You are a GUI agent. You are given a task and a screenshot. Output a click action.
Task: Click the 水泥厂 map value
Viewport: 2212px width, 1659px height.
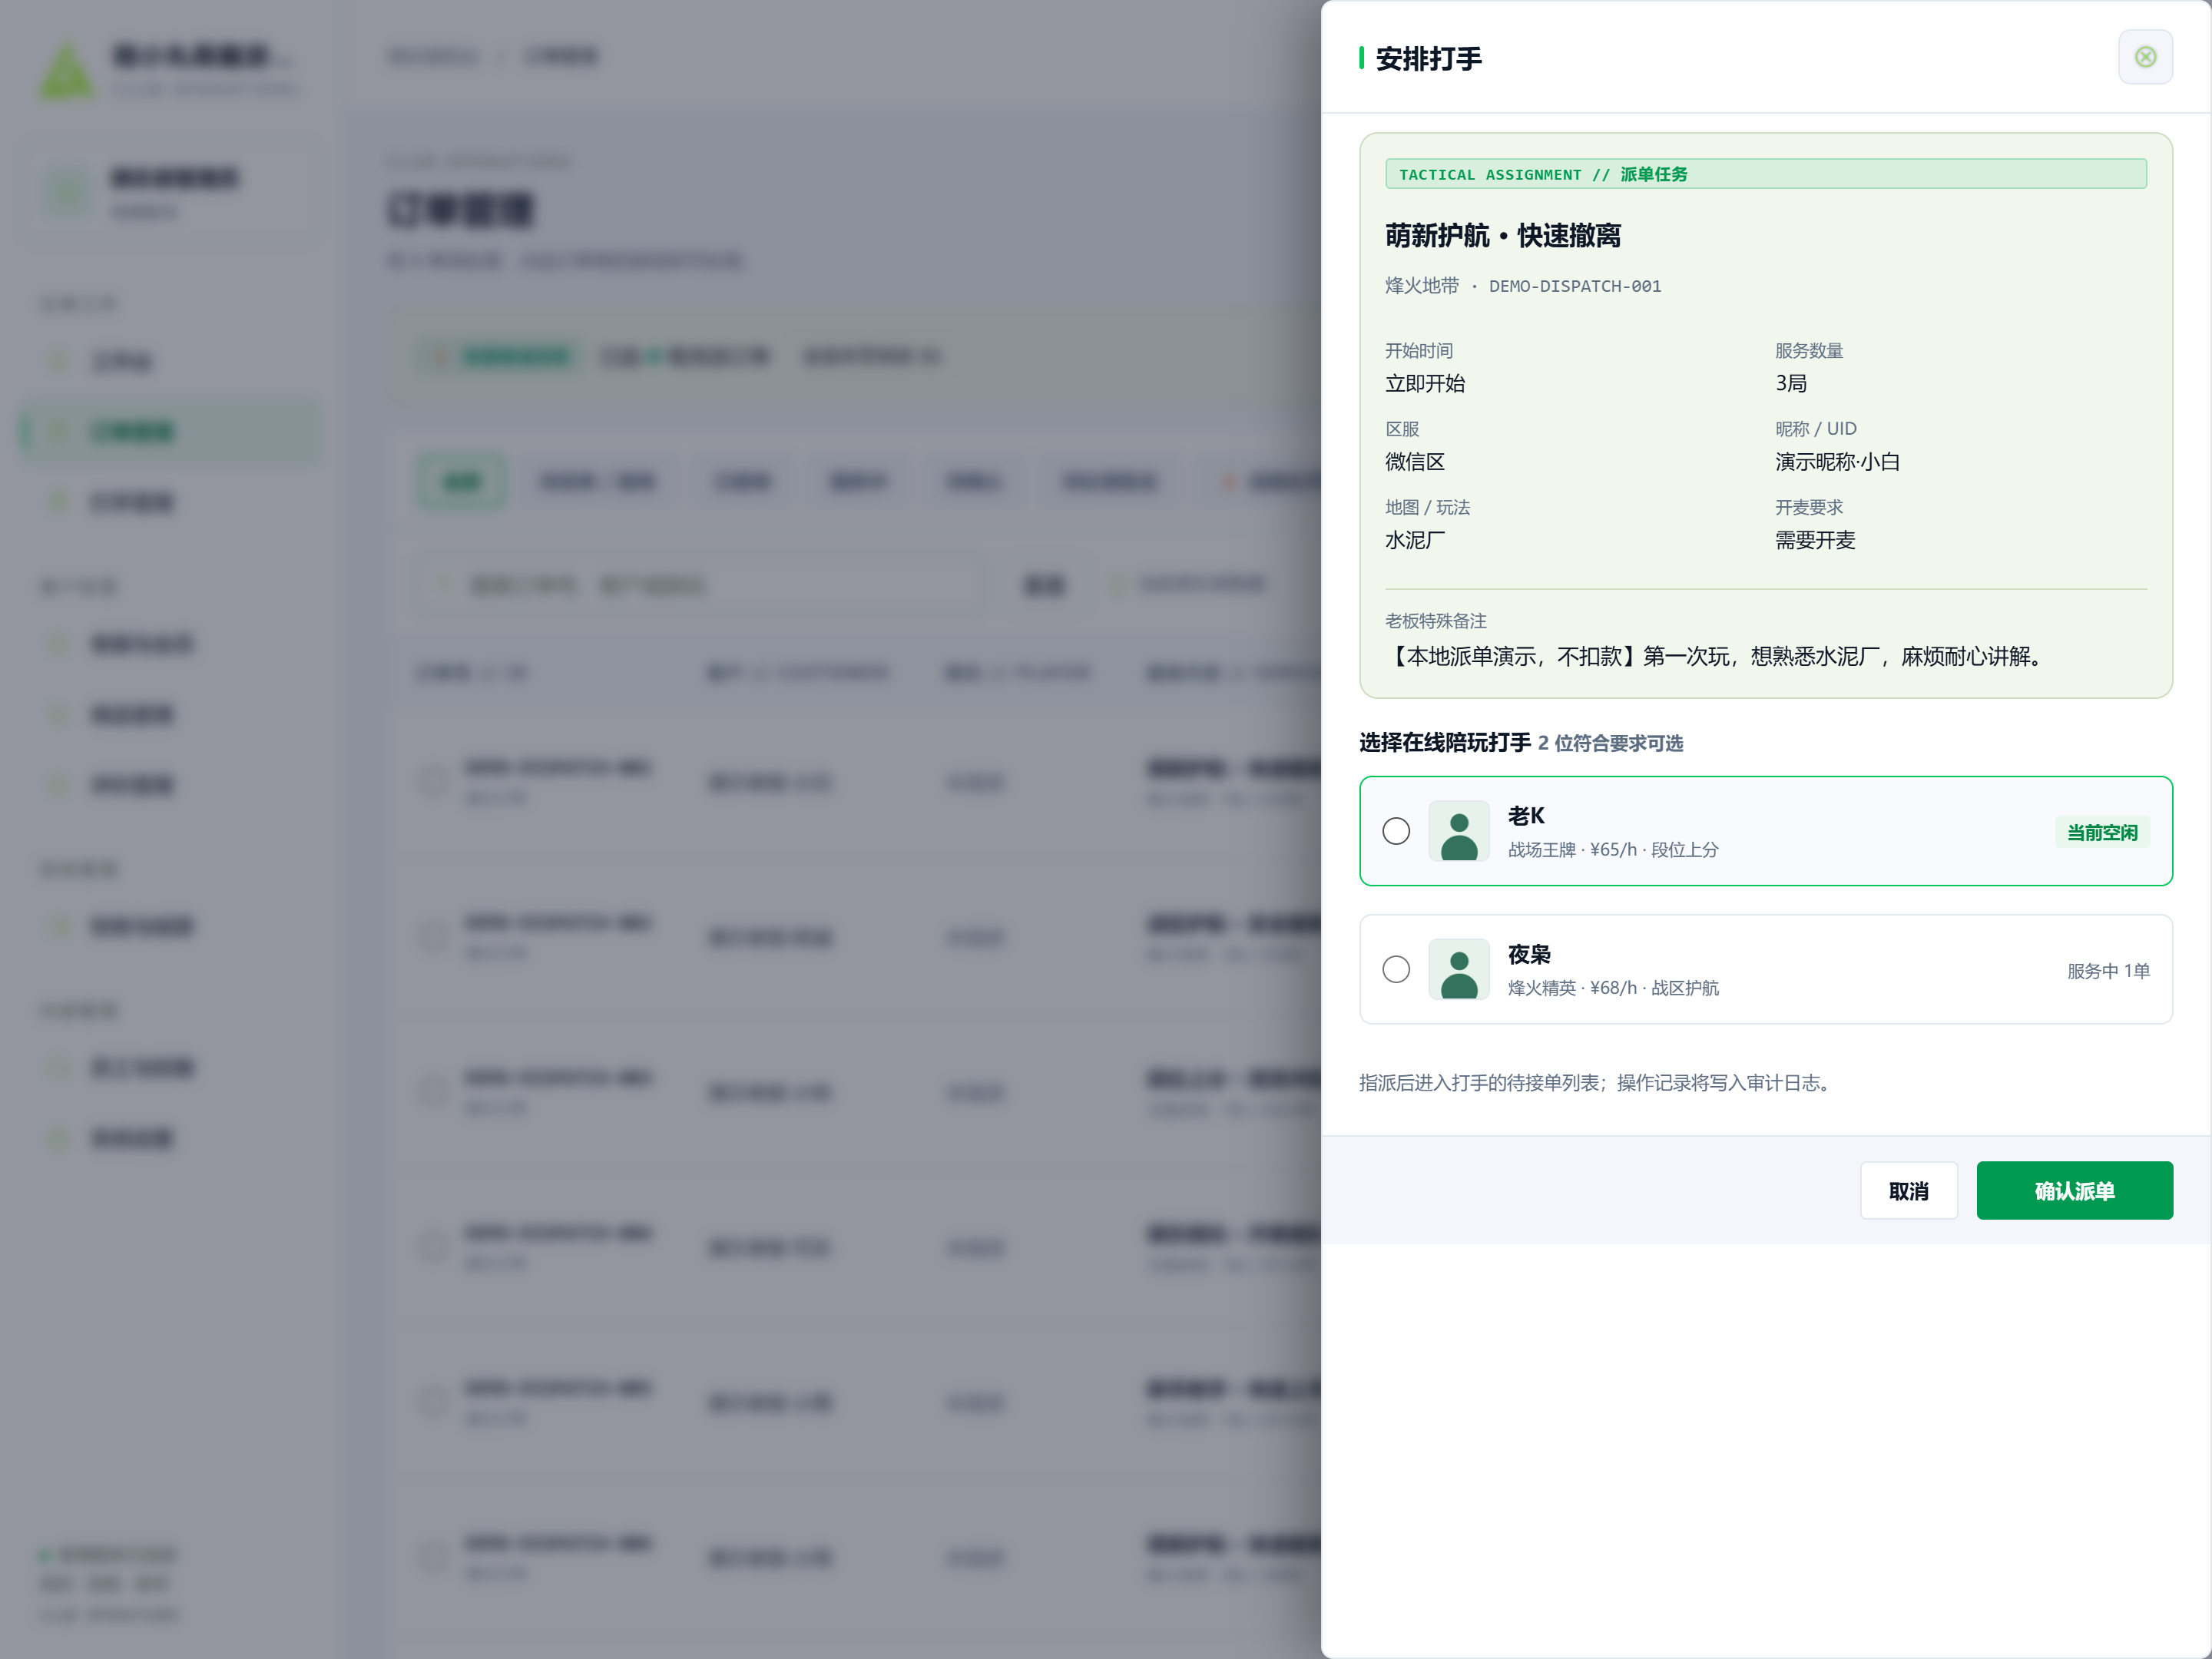(x=1415, y=540)
